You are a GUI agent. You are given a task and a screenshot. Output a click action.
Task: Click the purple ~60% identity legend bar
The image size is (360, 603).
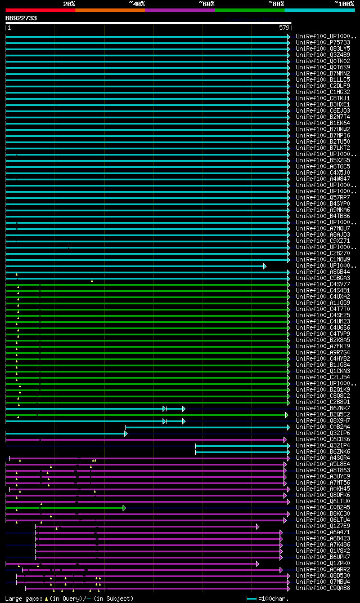click(x=180, y=10)
